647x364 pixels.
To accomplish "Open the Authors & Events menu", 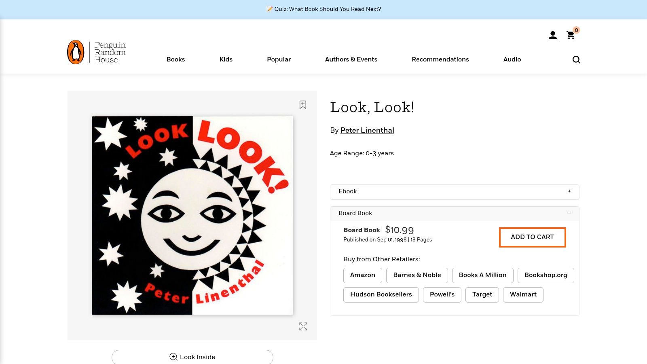I will pyautogui.click(x=351, y=59).
